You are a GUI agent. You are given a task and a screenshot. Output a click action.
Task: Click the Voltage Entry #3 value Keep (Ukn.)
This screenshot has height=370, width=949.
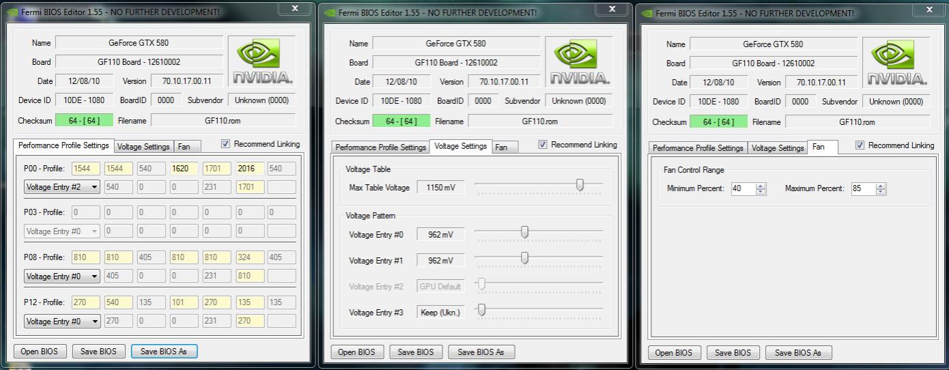[x=440, y=313]
